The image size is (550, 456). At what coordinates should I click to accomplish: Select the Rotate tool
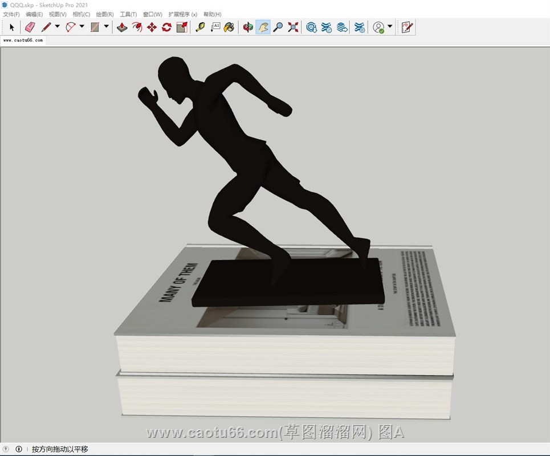tap(166, 27)
